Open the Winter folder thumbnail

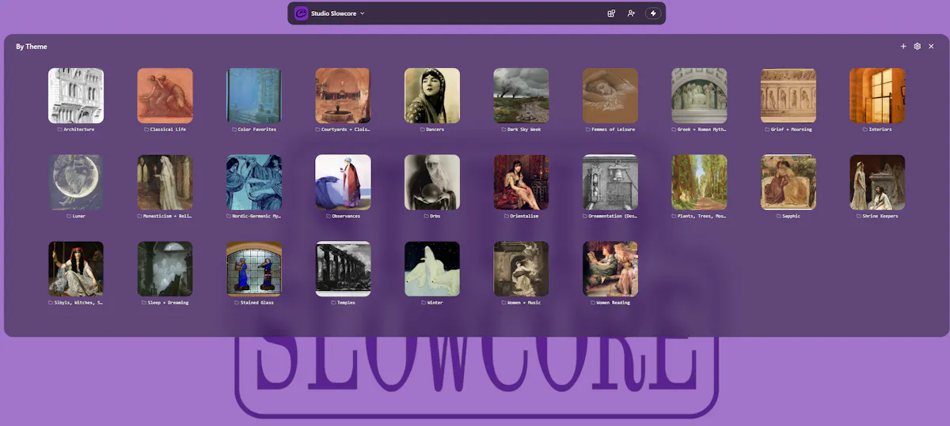(x=432, y=269)
